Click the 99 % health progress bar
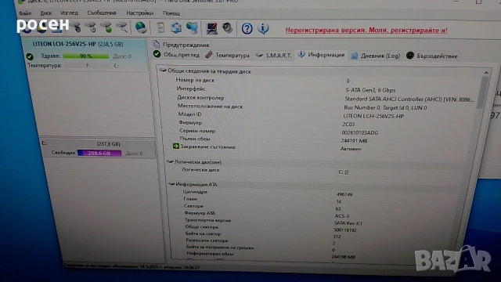 (x=85, y=56)
